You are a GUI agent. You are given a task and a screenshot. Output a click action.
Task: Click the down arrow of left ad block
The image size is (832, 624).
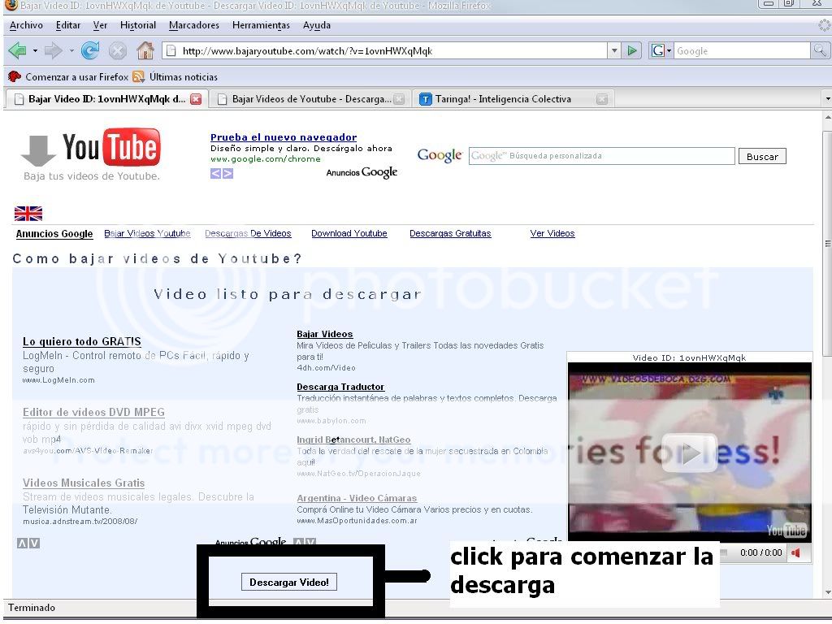click(x=34, y=543)
